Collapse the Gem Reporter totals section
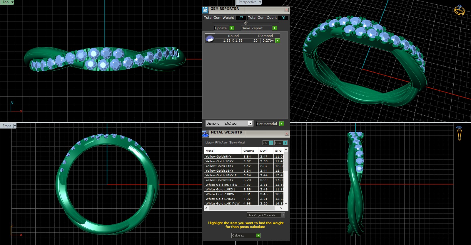 pyautogui.click(x=246, y=23)
